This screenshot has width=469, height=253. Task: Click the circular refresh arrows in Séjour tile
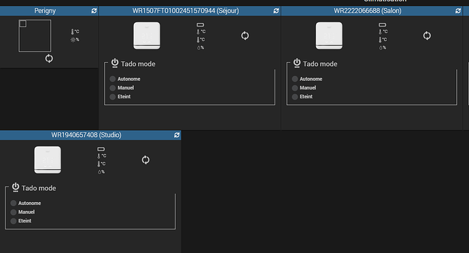(x=245, y=36)
